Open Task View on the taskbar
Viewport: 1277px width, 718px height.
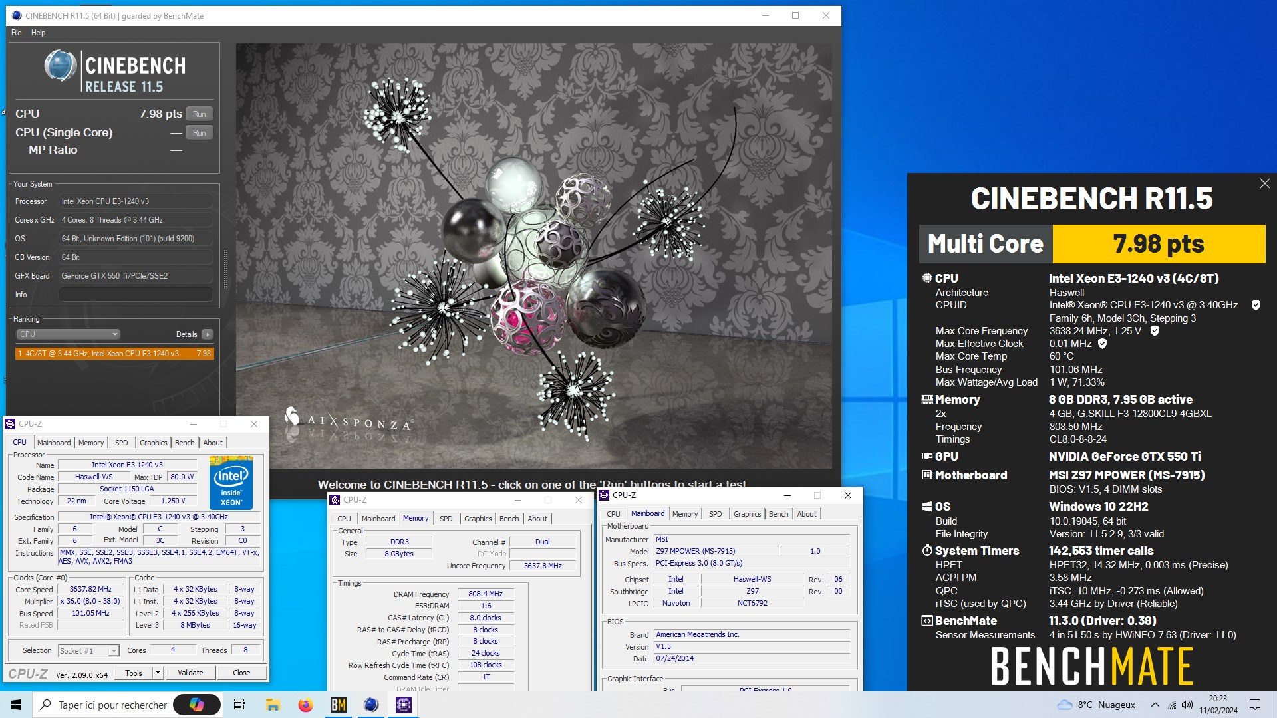239,705
